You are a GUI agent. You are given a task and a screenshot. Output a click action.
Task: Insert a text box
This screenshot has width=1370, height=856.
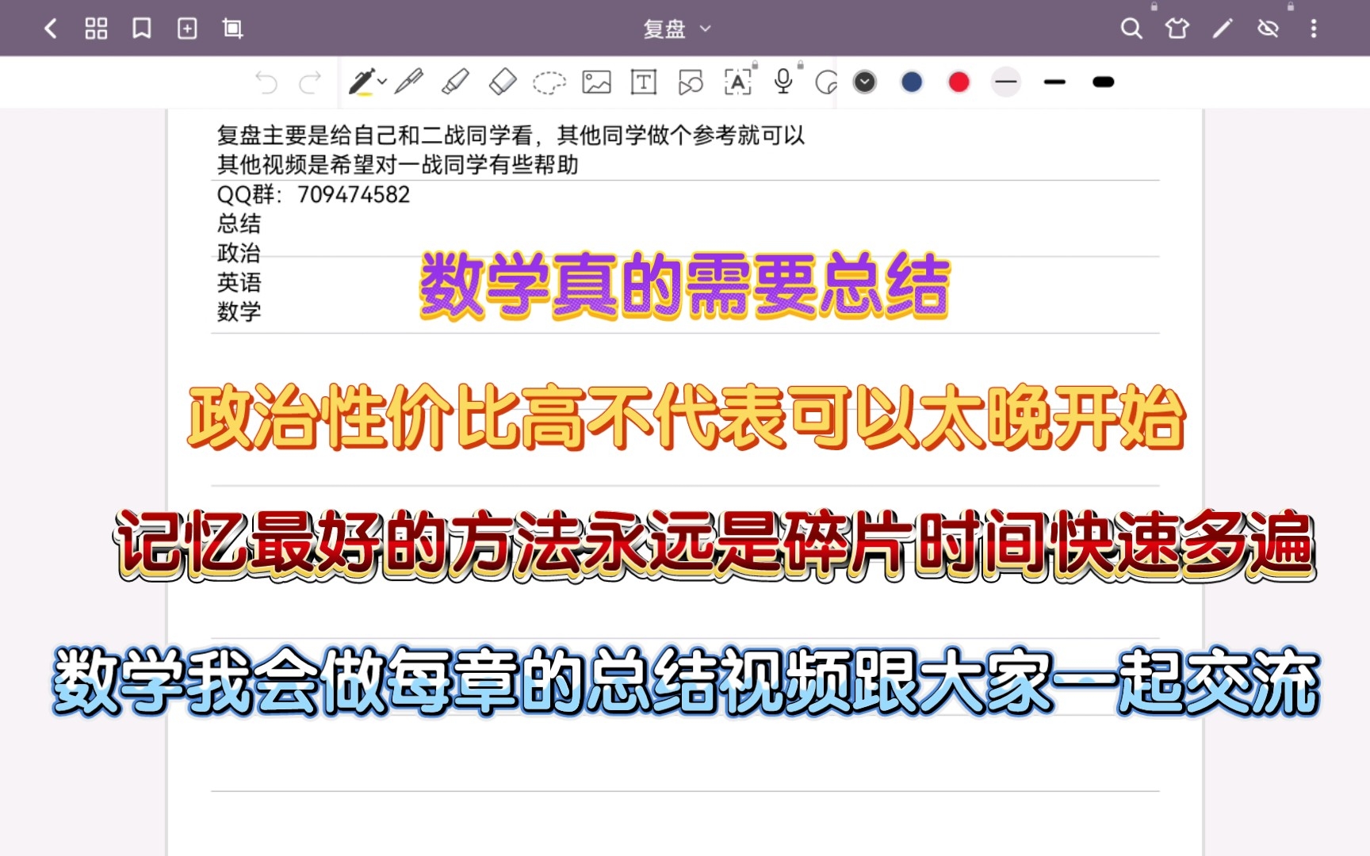pyautogui.click(x=644, y=82)
